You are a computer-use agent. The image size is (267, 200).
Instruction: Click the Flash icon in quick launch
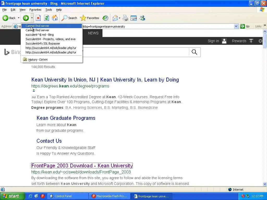43,196
